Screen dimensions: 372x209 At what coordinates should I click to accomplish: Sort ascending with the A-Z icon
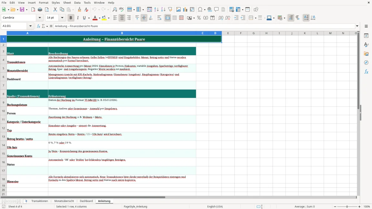pyautogui.click(x=156, y=10)
